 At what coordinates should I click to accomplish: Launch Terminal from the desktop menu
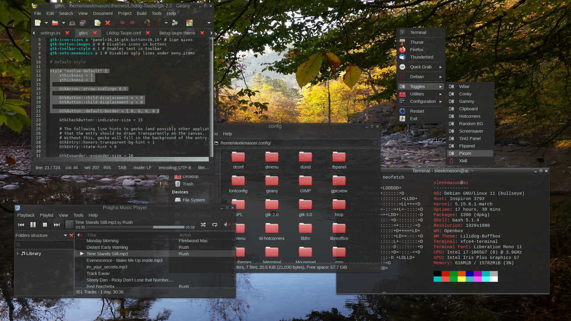pos(421,33)
